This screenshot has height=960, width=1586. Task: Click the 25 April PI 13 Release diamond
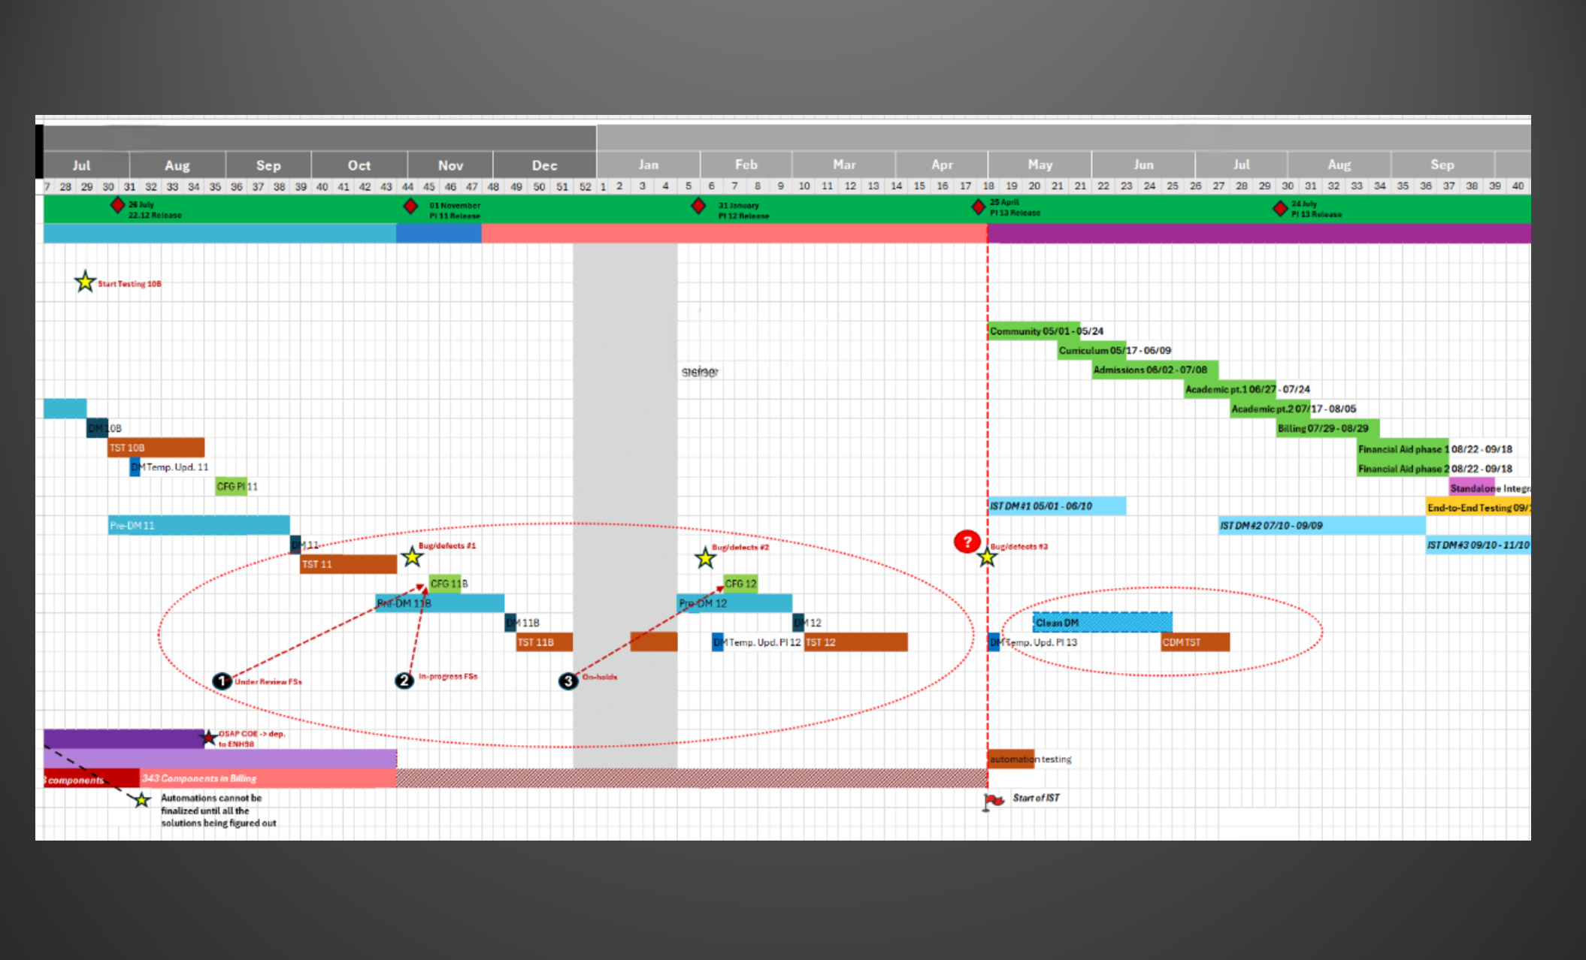[x=978, y=207]
